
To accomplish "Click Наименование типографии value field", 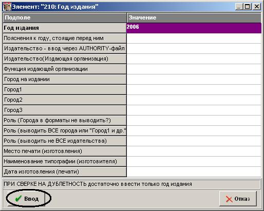I will pos(194,162).
